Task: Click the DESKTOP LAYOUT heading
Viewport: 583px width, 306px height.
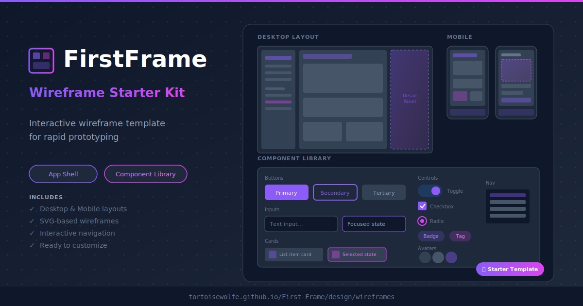Action: pyautogui.click(x=288, y=37)
